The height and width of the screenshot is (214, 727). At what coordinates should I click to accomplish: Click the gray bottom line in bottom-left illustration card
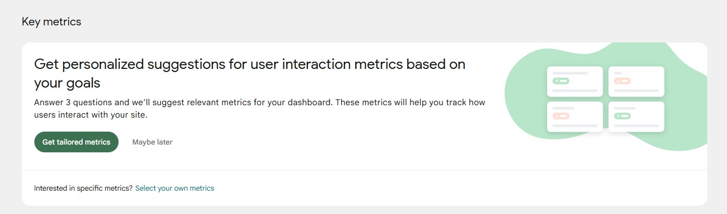point(575,125)
